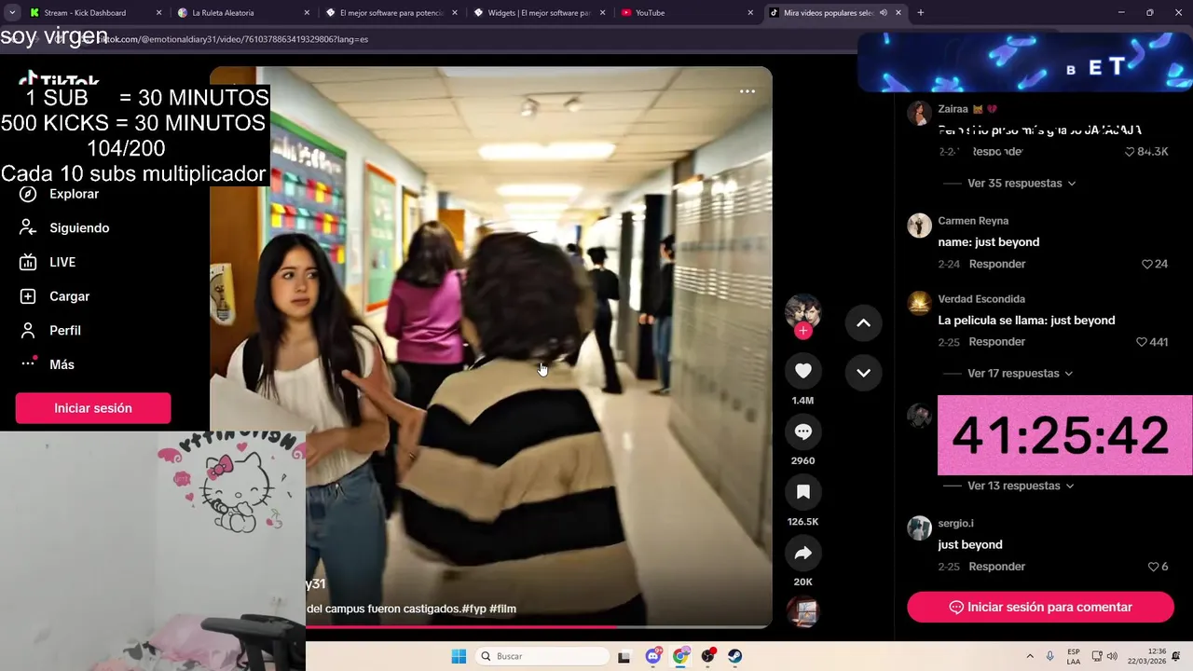Screen dimensions: 1193x671
Task: Reply to sergio.i's comment via Responder
Action: click(997, 567)
